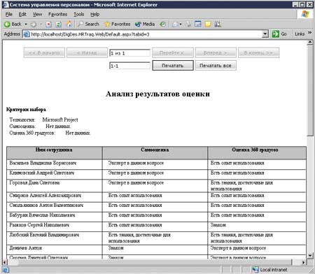Click the Forward navigation arrow
Screen dimensions: 315x274
(34, 24)
